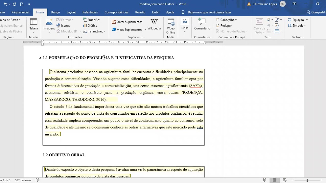The width and height of the screenshot is (326, 183).
Task: Click the zoom slider handle
Action: click(x=307, y=180)
